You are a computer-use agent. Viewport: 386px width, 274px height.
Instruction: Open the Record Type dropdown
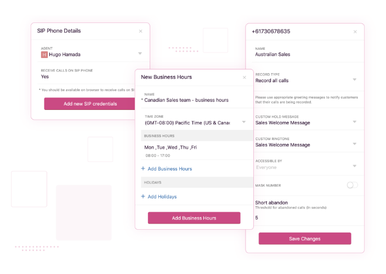[x=355, y=80]
